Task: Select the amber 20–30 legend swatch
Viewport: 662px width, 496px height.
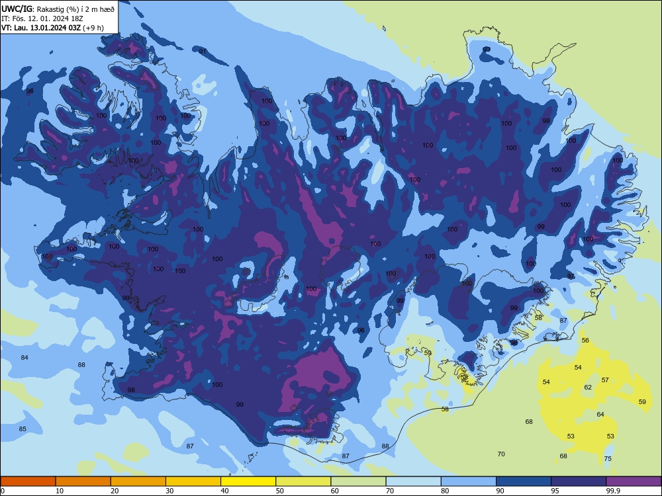Action: pyautogui.click(x=138, y=481)
